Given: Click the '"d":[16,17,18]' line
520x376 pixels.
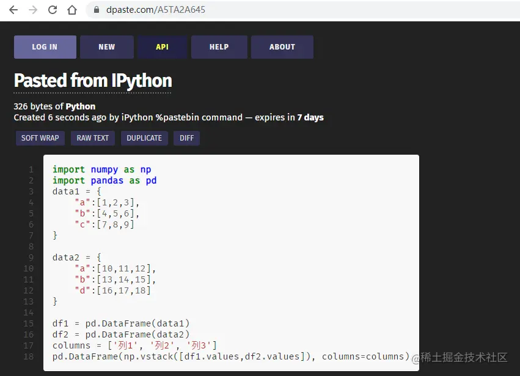Looking at the screenshot, I should coord(113,290).
